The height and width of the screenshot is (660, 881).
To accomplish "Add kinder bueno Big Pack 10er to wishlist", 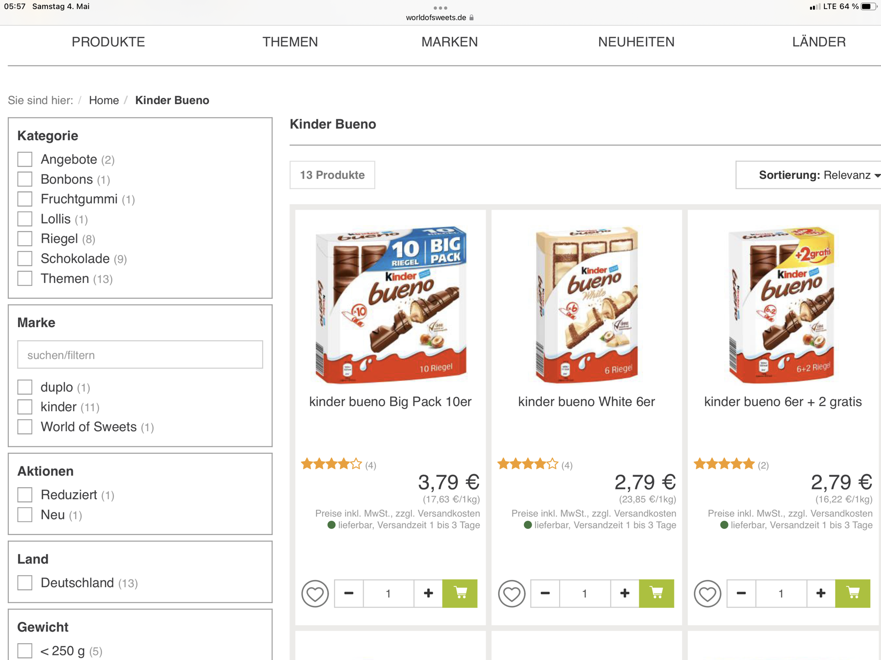I will (315, 594).
